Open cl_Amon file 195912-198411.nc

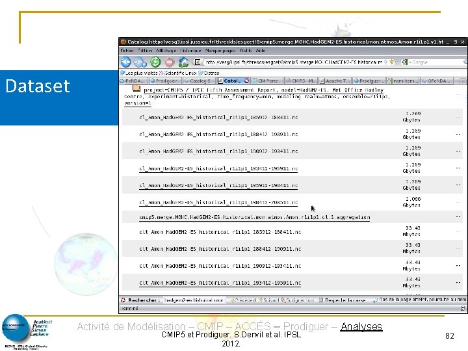pos(218,185)
